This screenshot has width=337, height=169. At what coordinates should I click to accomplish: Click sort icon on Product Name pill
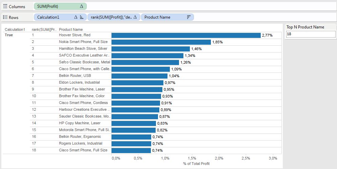189,17
